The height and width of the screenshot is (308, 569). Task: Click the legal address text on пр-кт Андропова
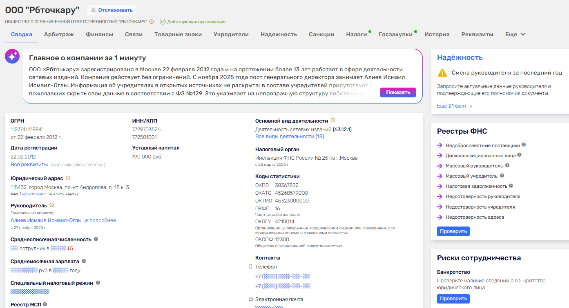70,187
